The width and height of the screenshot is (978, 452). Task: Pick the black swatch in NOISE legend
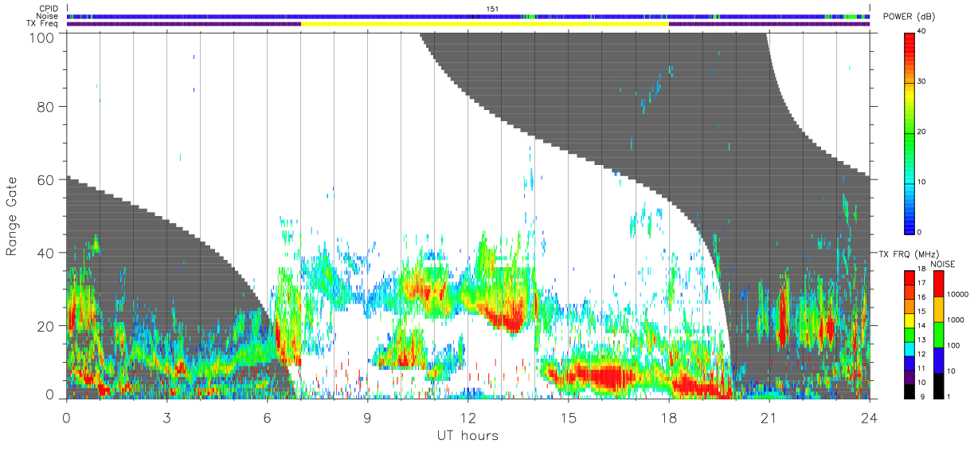click(x=938, y=386)
